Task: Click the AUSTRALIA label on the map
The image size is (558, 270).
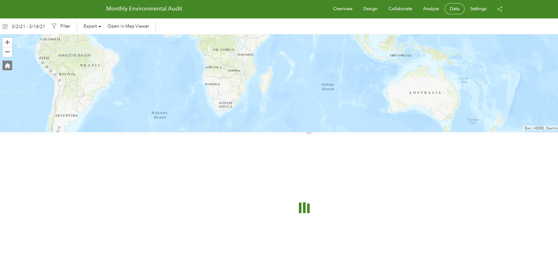Action: pyautogui.click(x=425, y=93)
